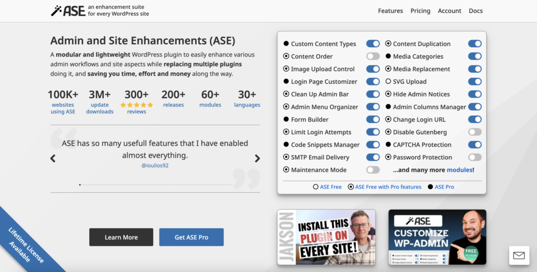Click the five-star reviews rating

click(137, 105)
